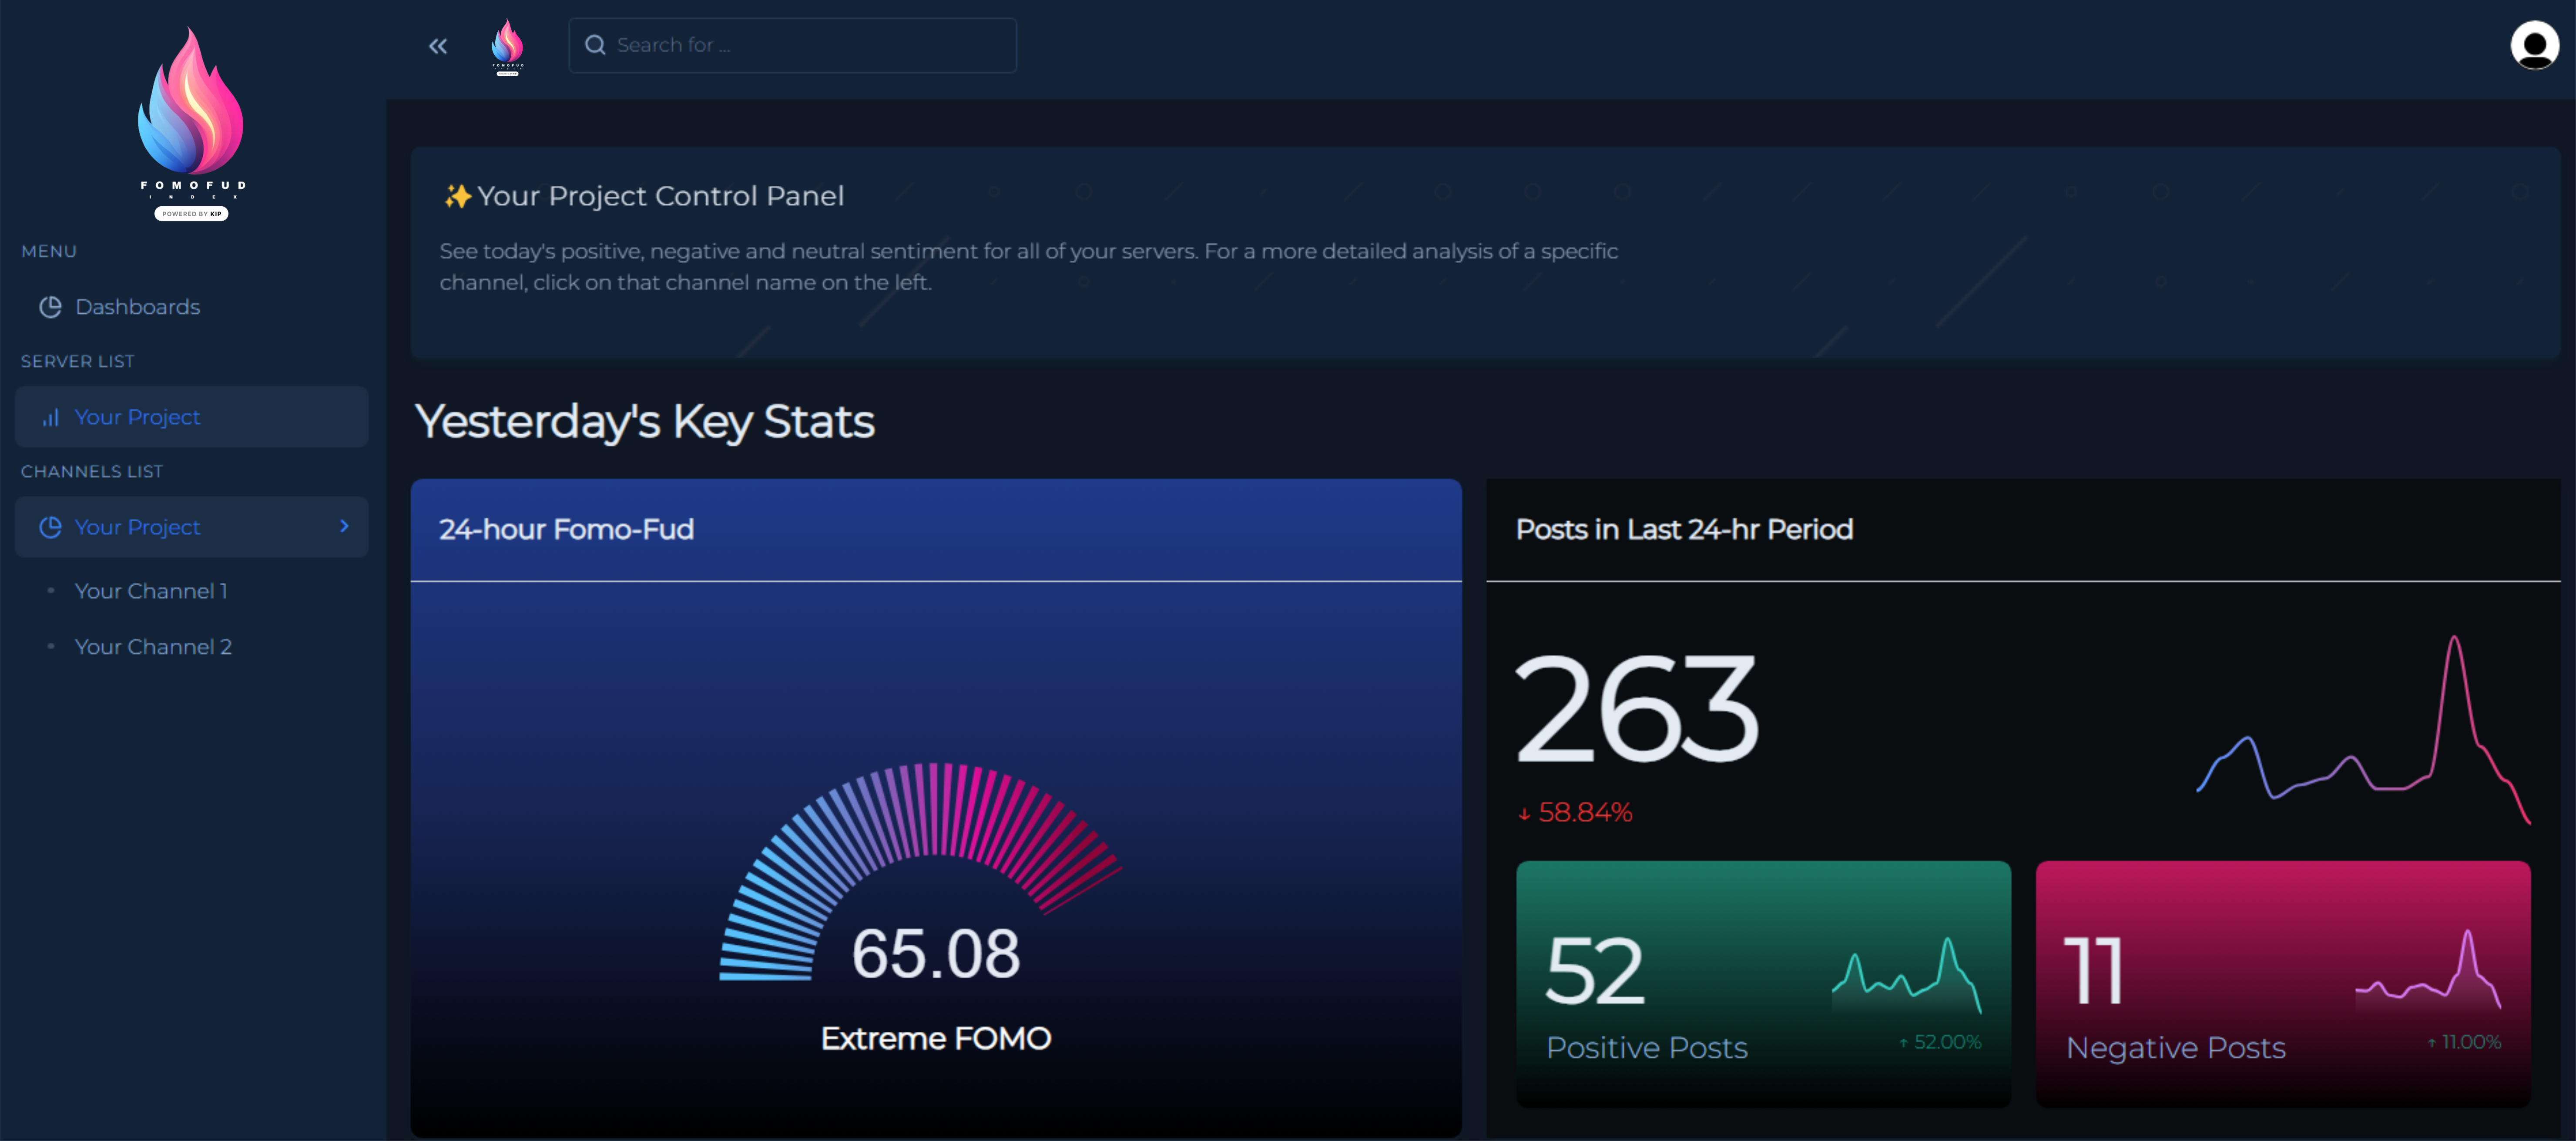The width and height of the screenshot is (2576, 1141).
Task: Click the 'Posts in Last 24-hr Period' header
Action: (x=1684, y=529)
